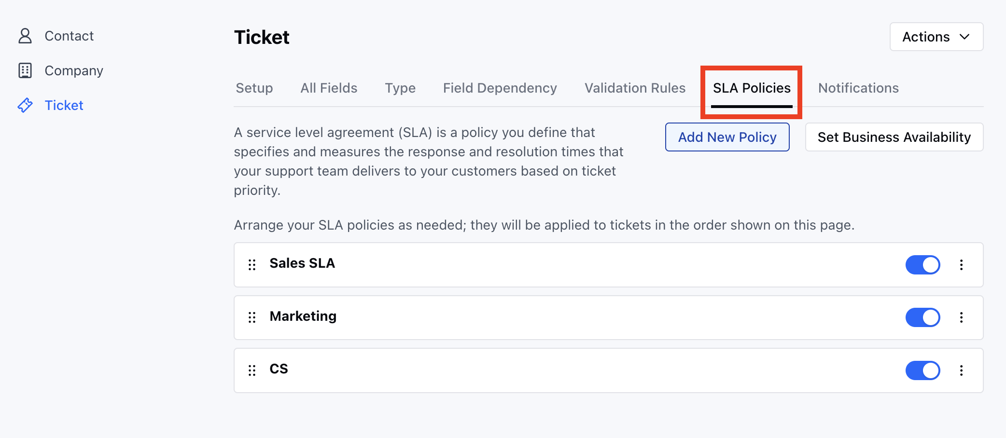The image size is (1006, 438).
Task: Open the Validation Rules tab
Action: tap(635, 88)
